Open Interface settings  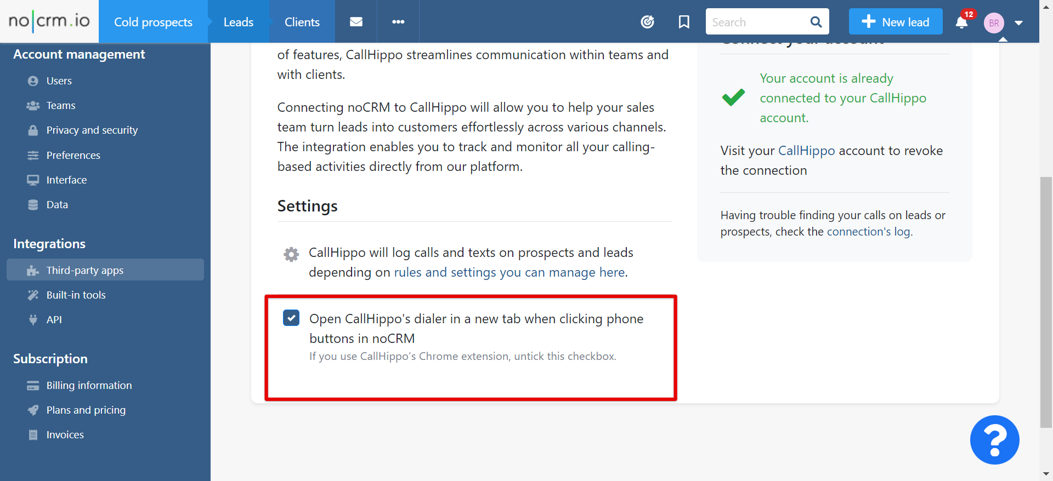coord(67,180)
